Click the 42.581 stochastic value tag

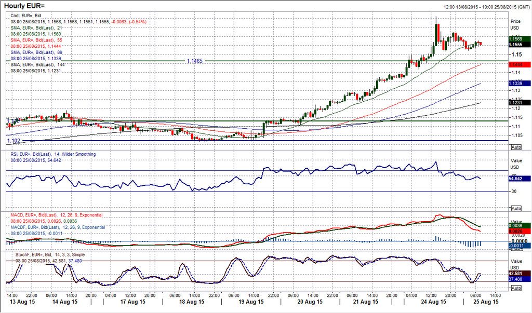(520, 274)
